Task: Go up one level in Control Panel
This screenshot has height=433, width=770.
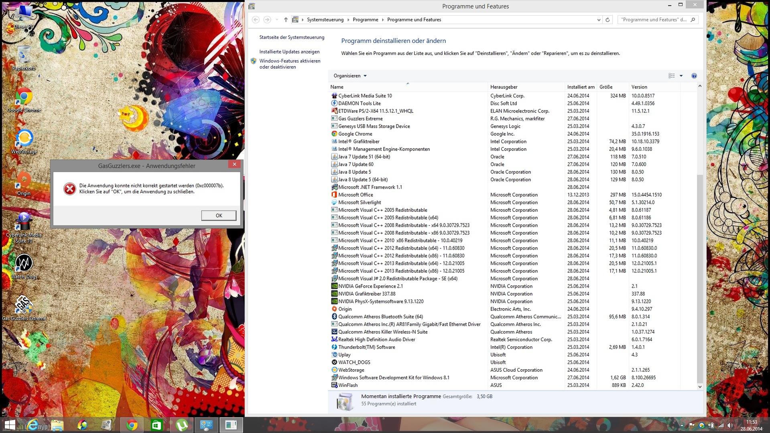Action: [286, 20]
